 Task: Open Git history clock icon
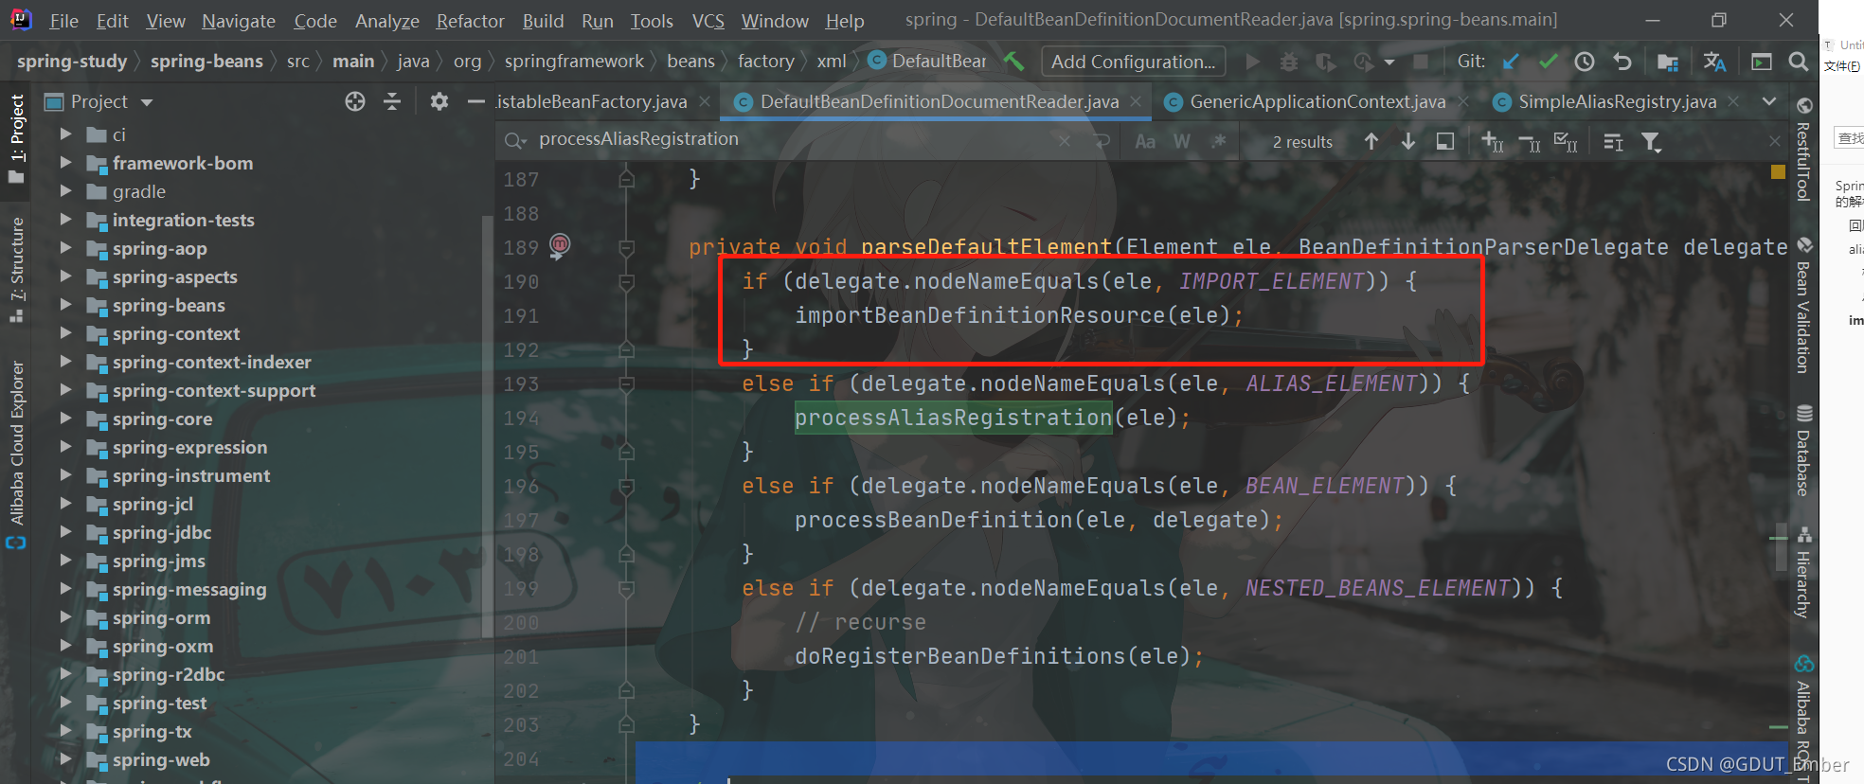1585,62
